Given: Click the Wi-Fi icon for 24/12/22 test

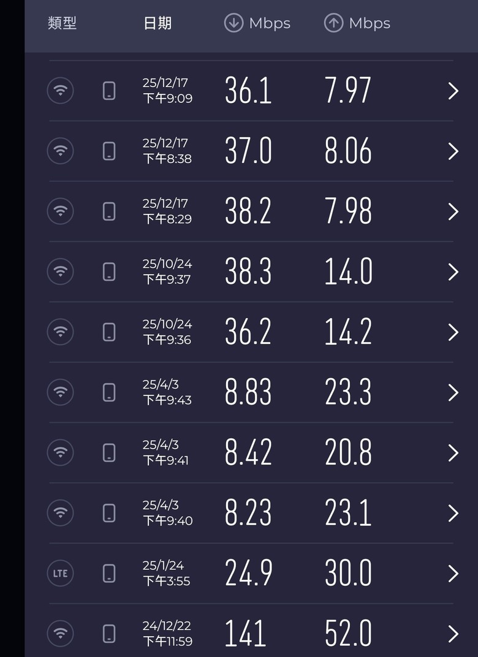Looking at the screenshot, I should coord(60,634).
